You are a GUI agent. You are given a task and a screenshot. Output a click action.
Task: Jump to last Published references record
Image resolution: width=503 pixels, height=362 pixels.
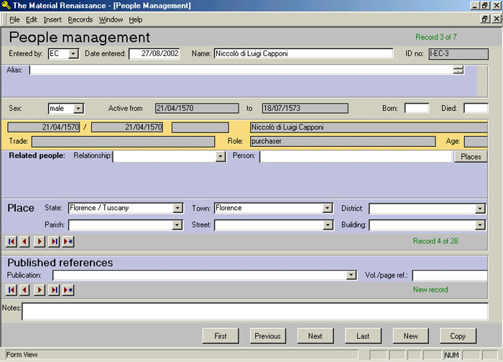[54, 289]
